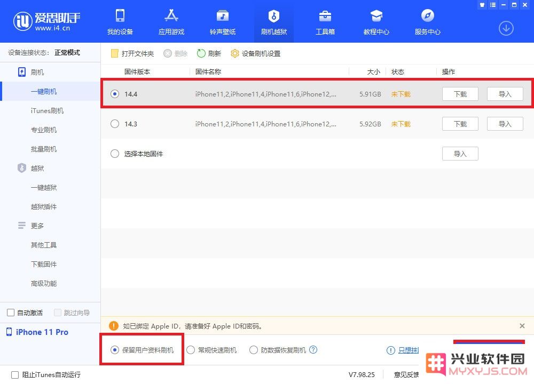534x384 pixels.
Task: Open 教程中心 tutorial center
Action: point(376,22)
